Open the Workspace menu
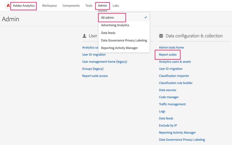The height and width of the screenshot is (145, 232). pyautogui.click(x=49, y=6)
